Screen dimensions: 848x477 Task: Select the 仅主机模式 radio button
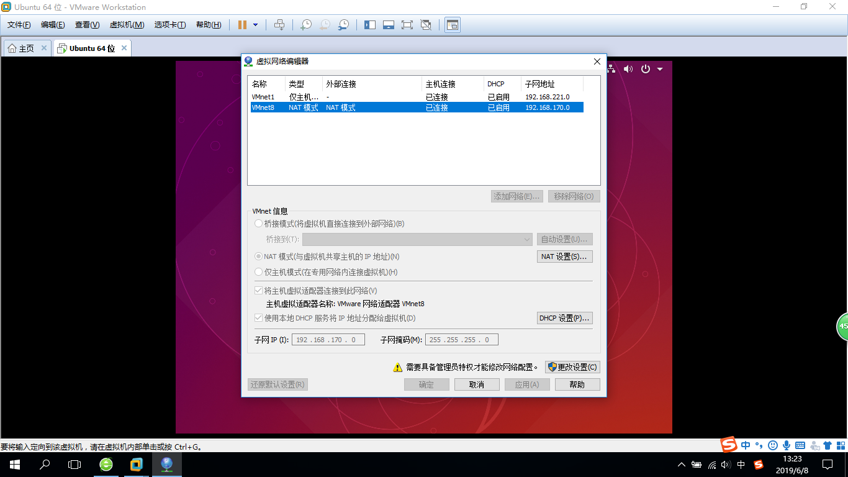[259, 272]
